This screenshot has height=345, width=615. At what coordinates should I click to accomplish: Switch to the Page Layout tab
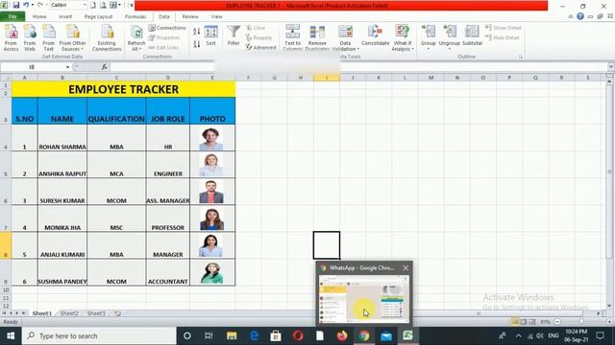(x=98, y=16)
